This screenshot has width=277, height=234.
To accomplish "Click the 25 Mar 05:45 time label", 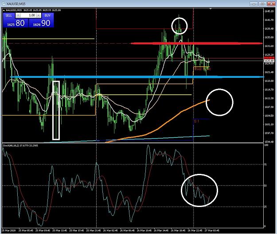I will point(26,230).
